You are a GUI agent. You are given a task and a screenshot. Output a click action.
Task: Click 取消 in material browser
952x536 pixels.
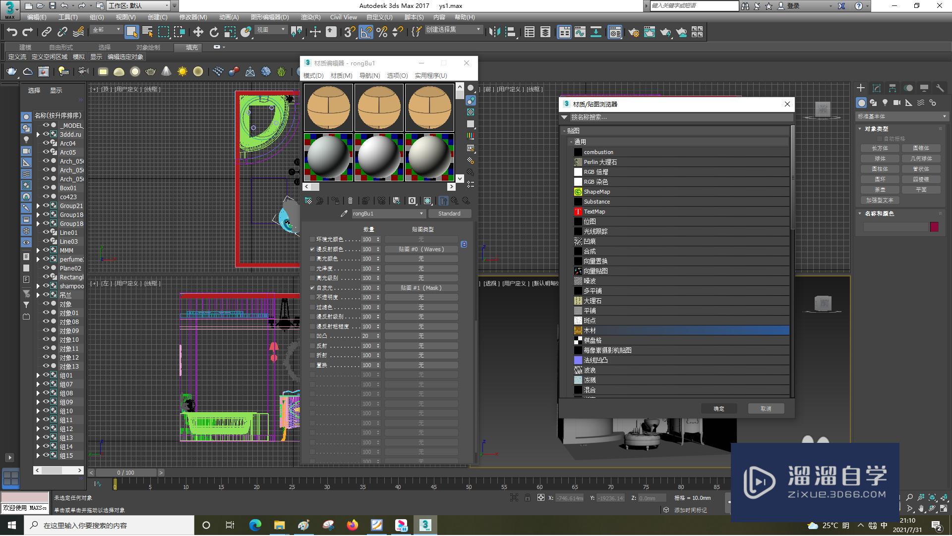pos(766,409)
